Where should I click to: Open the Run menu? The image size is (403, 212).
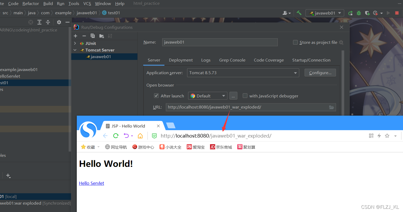[x=61, y=3]
